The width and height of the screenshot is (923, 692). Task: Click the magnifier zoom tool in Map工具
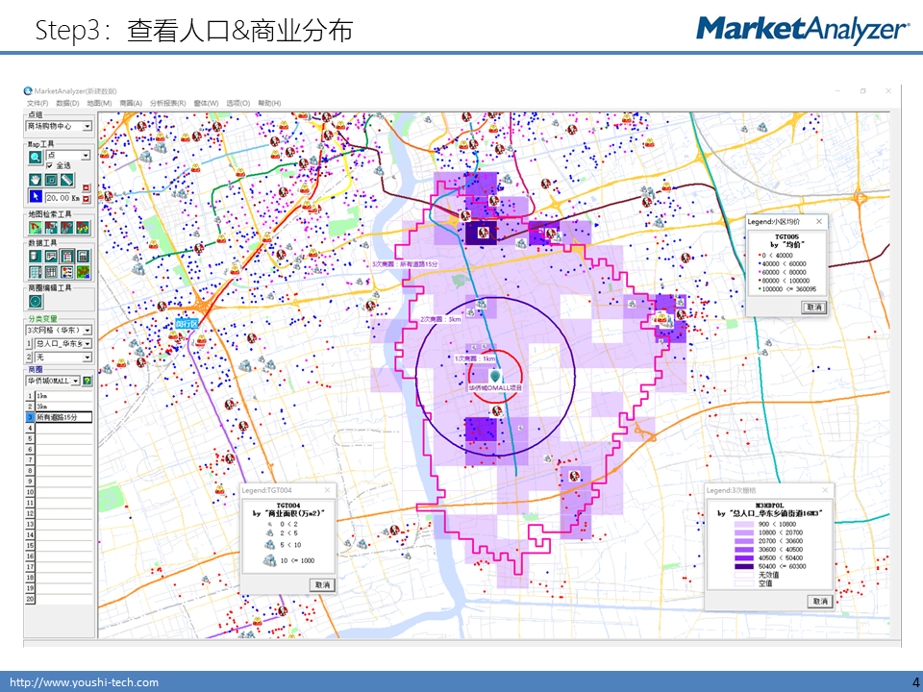click(x=36, y=157)
